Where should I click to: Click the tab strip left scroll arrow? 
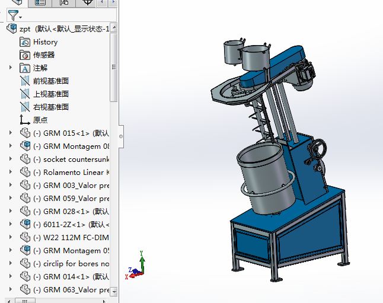pos(103,2)
